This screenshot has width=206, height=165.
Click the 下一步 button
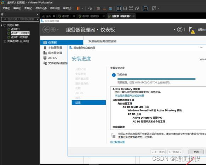point(175,152)
